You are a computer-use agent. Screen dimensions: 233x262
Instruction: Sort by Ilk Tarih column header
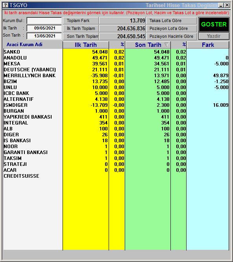(86, 45)
